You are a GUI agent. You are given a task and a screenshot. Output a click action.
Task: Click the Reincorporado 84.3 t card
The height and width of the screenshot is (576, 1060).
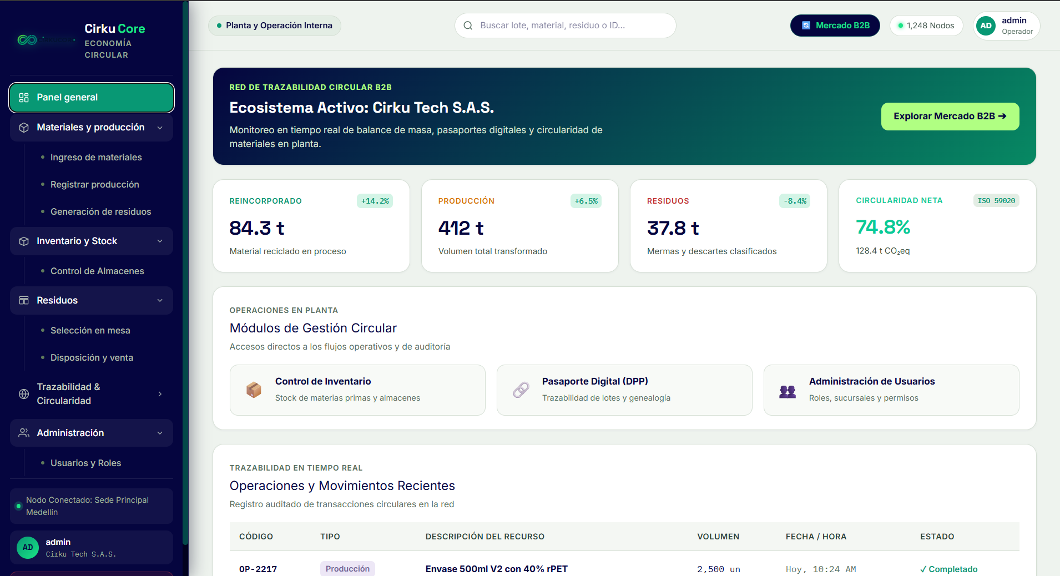(311, 226)
